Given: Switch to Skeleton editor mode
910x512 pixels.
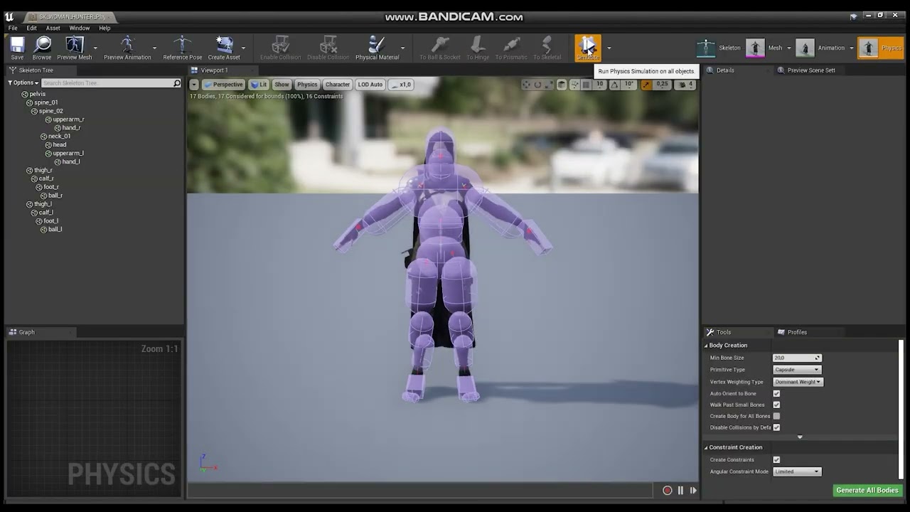Looking at the screenshot, I should [719, 48].
